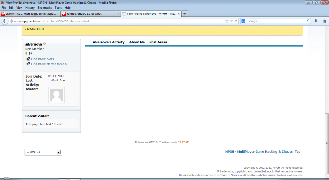Reload the page with the refresh icon
The height and width of the screenshot is (180, 329).
point(236,21)
